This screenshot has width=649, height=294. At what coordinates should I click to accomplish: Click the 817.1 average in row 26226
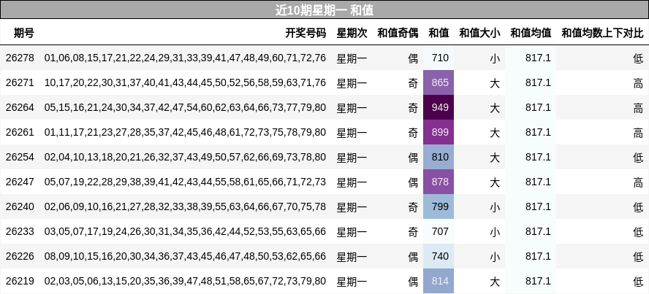coord(538,256)
